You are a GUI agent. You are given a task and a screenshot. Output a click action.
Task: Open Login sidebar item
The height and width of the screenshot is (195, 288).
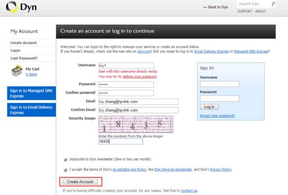point(16,50)
